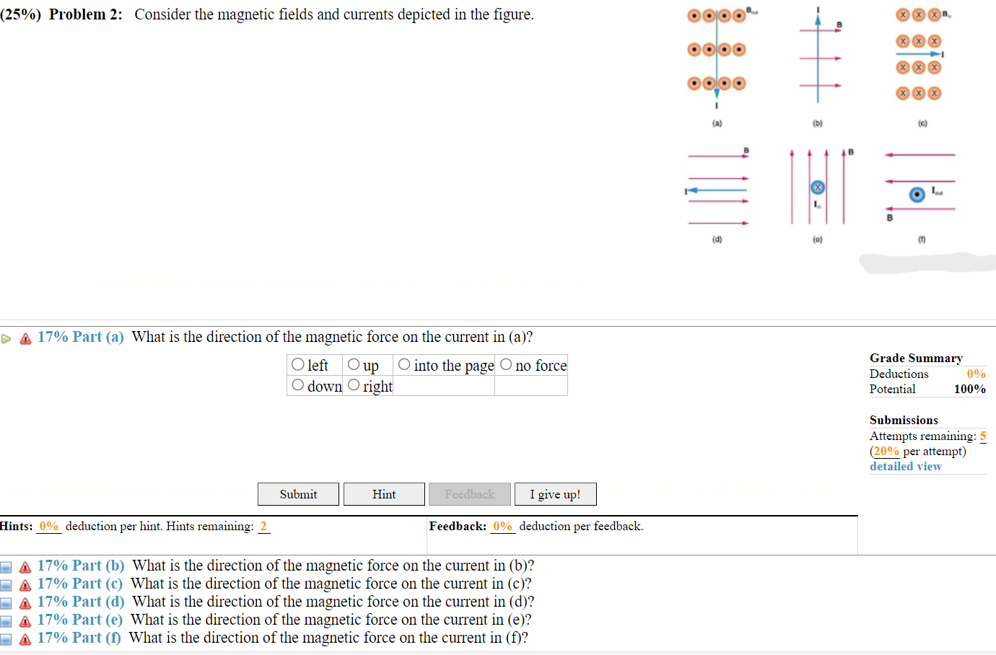Click the panel icon beside Part (f)

pos(6,638)
